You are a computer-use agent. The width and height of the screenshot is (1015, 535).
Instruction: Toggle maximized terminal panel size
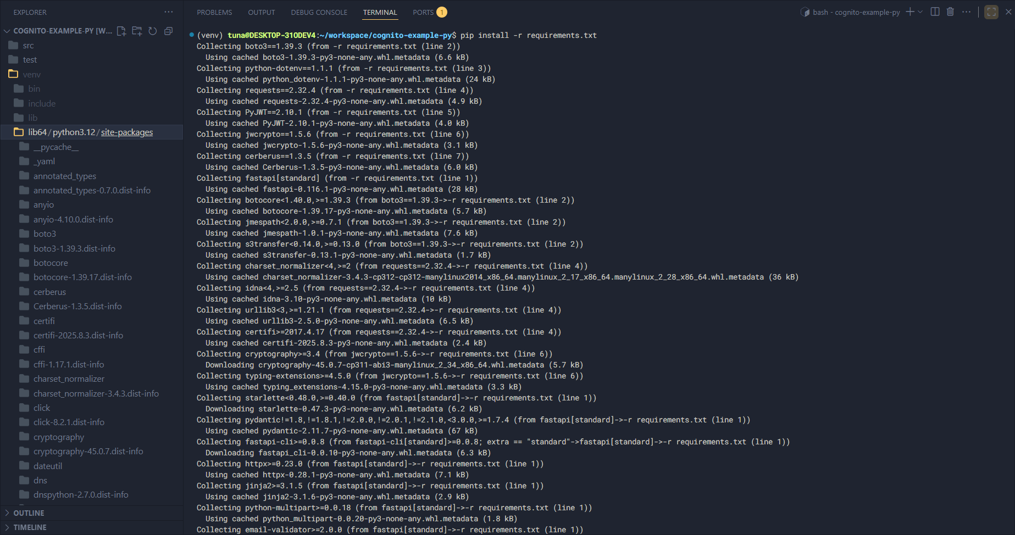[x=991, y=12]
